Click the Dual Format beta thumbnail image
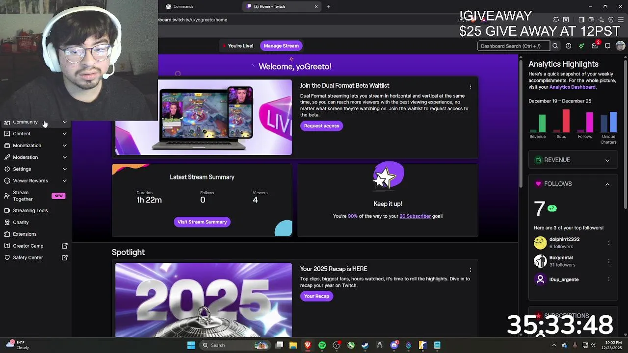 coord(203,117)
